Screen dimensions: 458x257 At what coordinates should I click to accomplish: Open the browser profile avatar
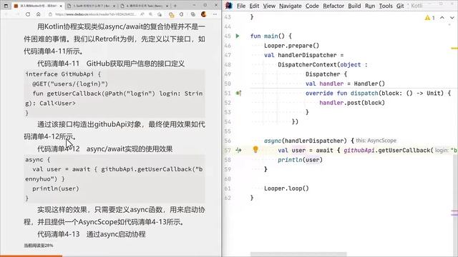[203, 14]
